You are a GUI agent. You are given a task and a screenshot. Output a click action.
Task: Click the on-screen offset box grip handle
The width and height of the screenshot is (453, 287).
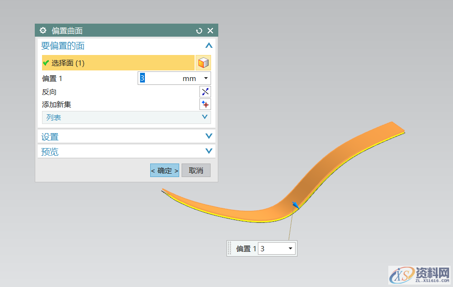tap(230, 248)
